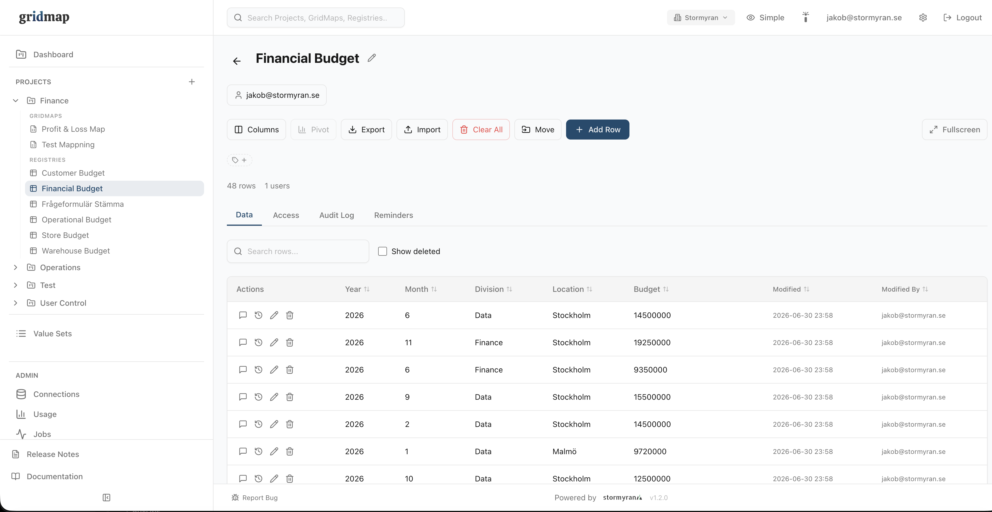Viewport: 992px width, 512px height.
Task: Click the Move button
Action: (538, 130)
